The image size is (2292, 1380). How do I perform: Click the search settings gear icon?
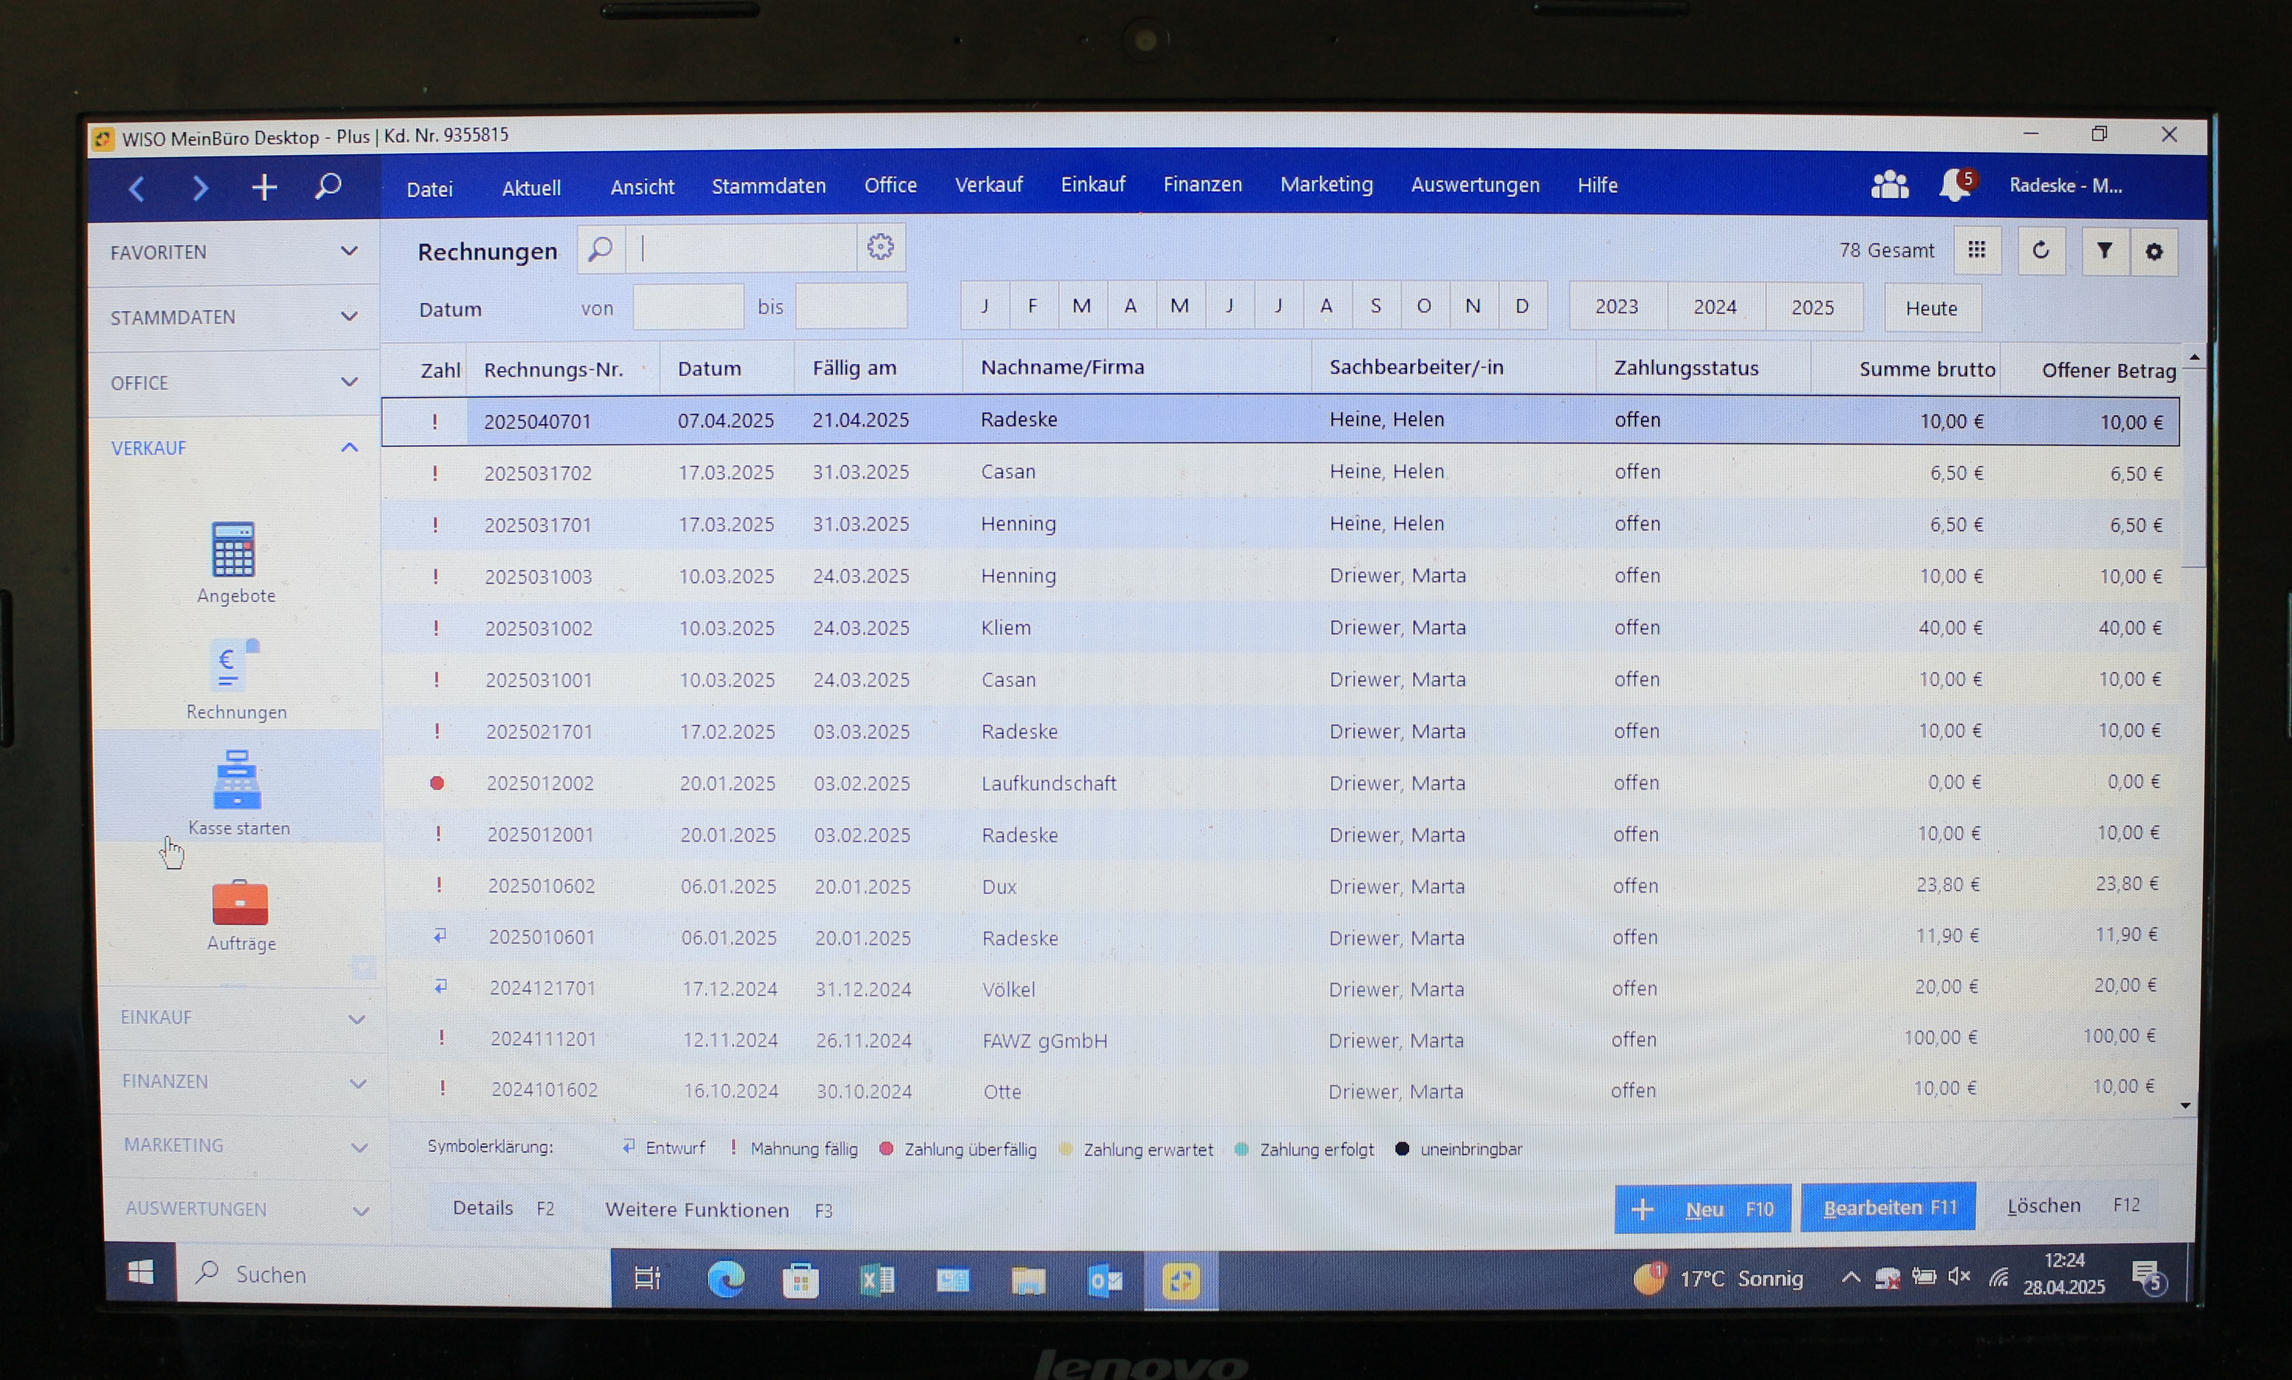(x=880, y=247)
